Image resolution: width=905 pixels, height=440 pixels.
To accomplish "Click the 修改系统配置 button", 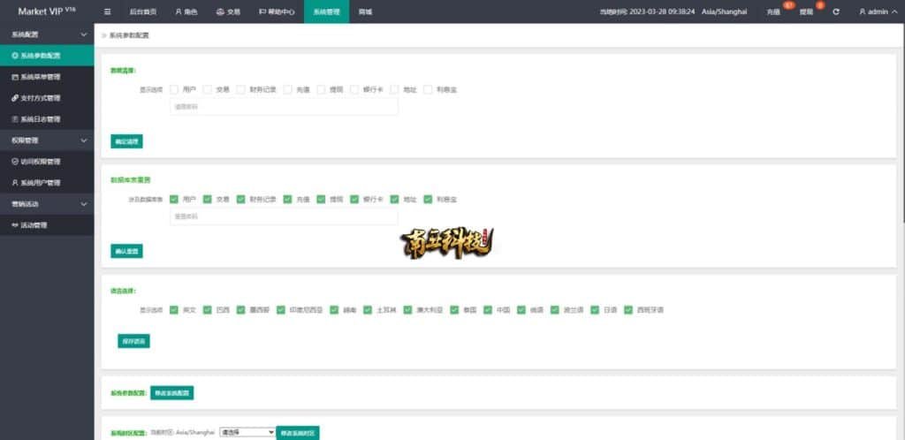I will click(171, 392).
